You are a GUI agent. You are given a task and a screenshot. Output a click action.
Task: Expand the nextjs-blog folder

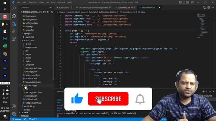tap(29, 106)
